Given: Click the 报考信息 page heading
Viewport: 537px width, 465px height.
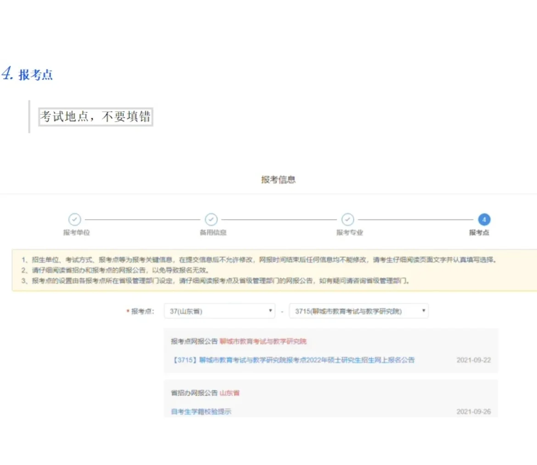Looking at the screenshot, I should click(x=278, y=179).
